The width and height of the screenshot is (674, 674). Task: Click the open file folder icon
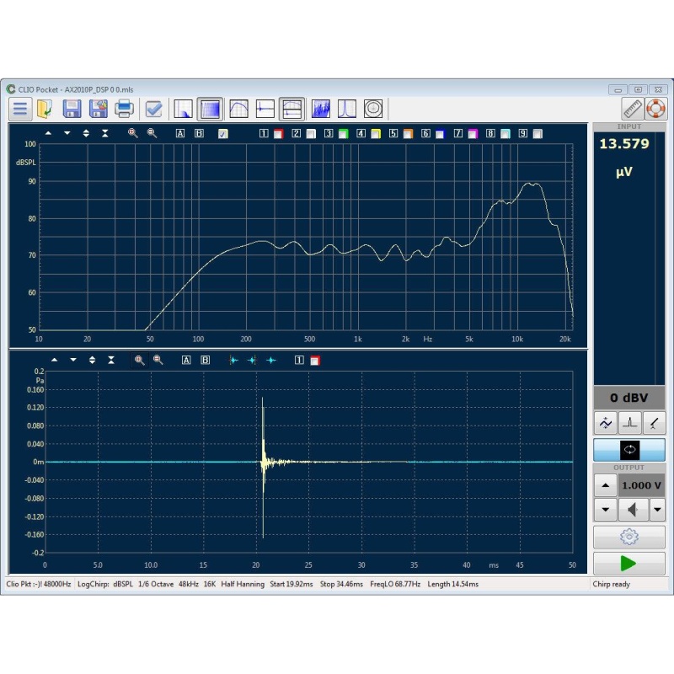coord(45,109)
